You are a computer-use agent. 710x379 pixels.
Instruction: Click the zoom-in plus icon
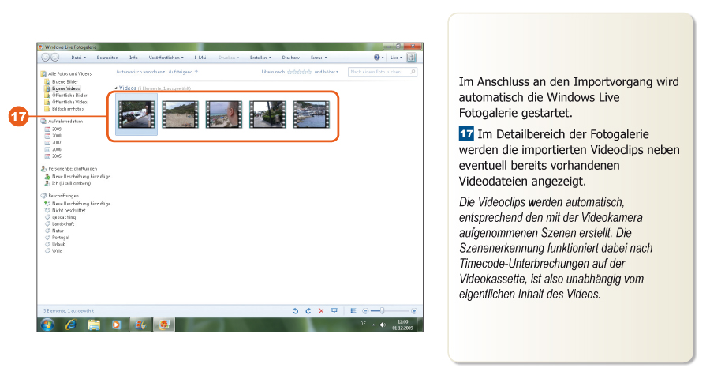[414, 311]
